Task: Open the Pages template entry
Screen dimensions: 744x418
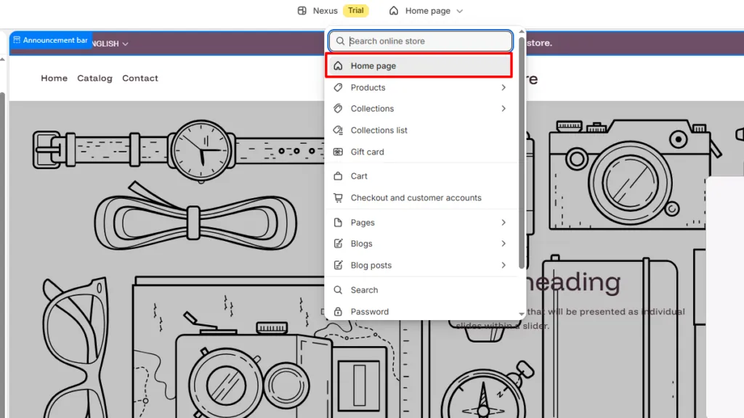Action: coord(418,222)
